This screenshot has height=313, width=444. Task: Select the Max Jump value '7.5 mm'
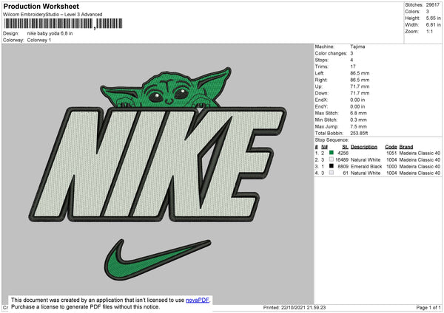point(358,126)
